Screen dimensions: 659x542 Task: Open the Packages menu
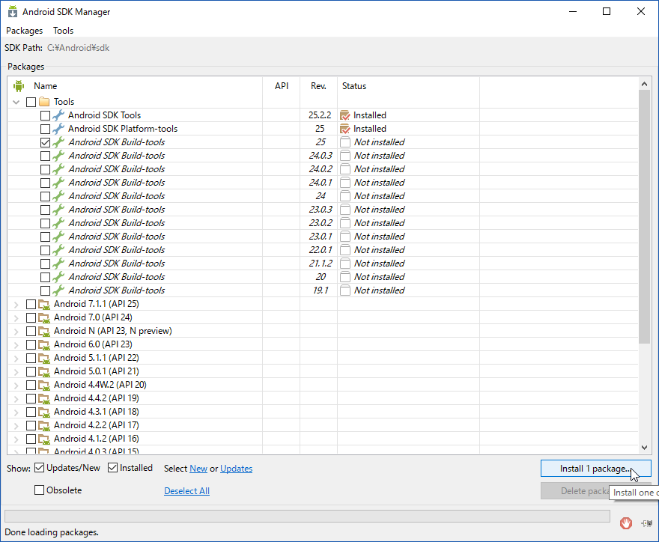tap(25, 31)
